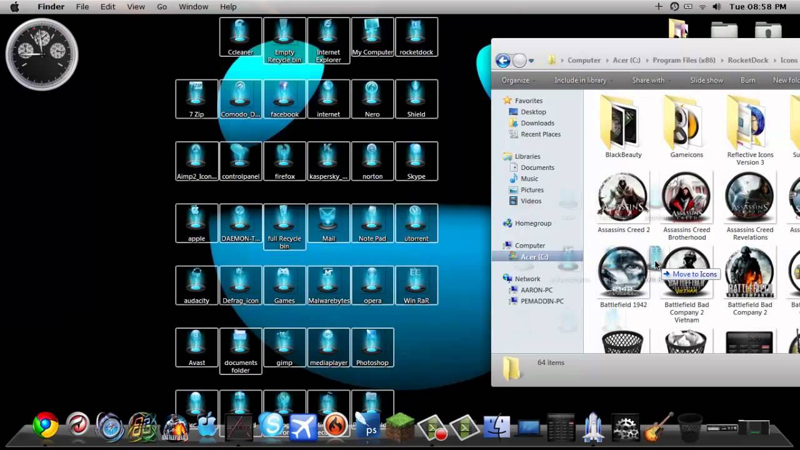Image resolution: width=800 pixels, height=450 pixels.
Task: Open the File menu
Action: [82, 7]
